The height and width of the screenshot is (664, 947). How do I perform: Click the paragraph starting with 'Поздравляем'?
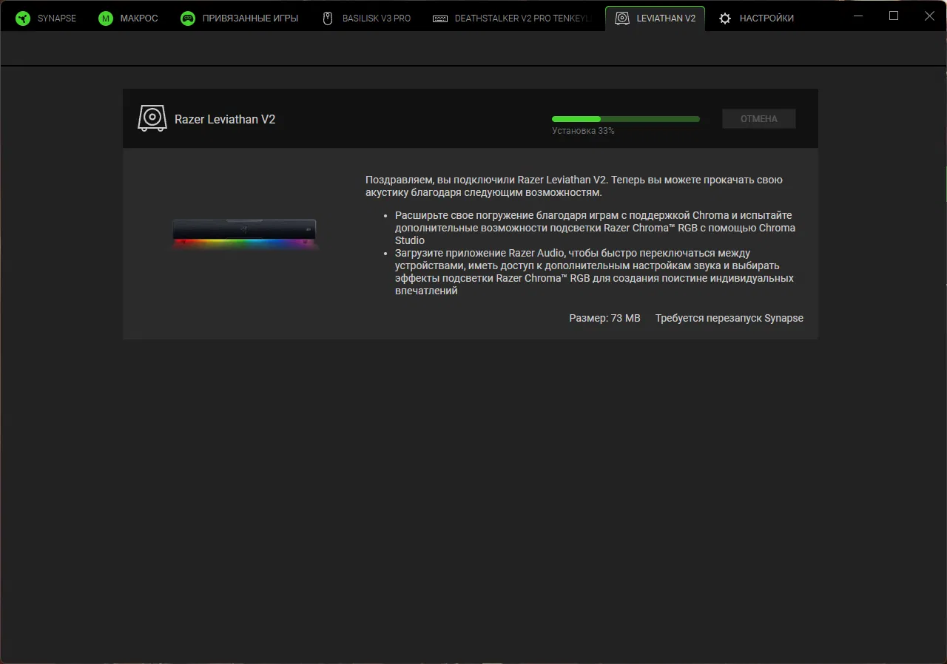pyautogui.click(x=574, y=186)
